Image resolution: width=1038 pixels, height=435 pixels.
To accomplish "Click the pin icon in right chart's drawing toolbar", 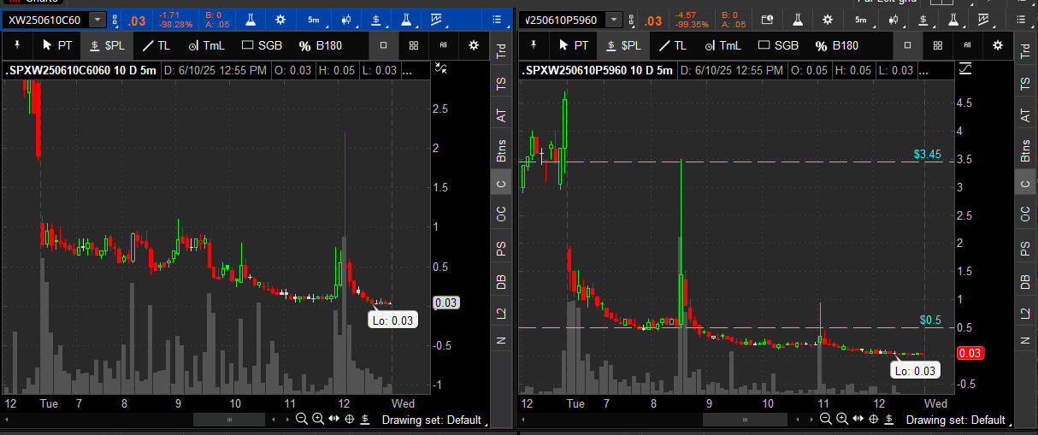I will tap(534, 45).
